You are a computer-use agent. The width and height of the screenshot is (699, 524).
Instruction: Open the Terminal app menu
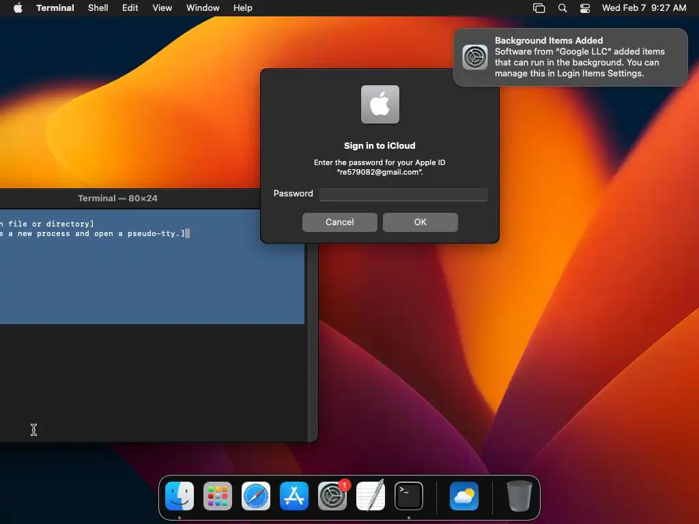[55, 8]
